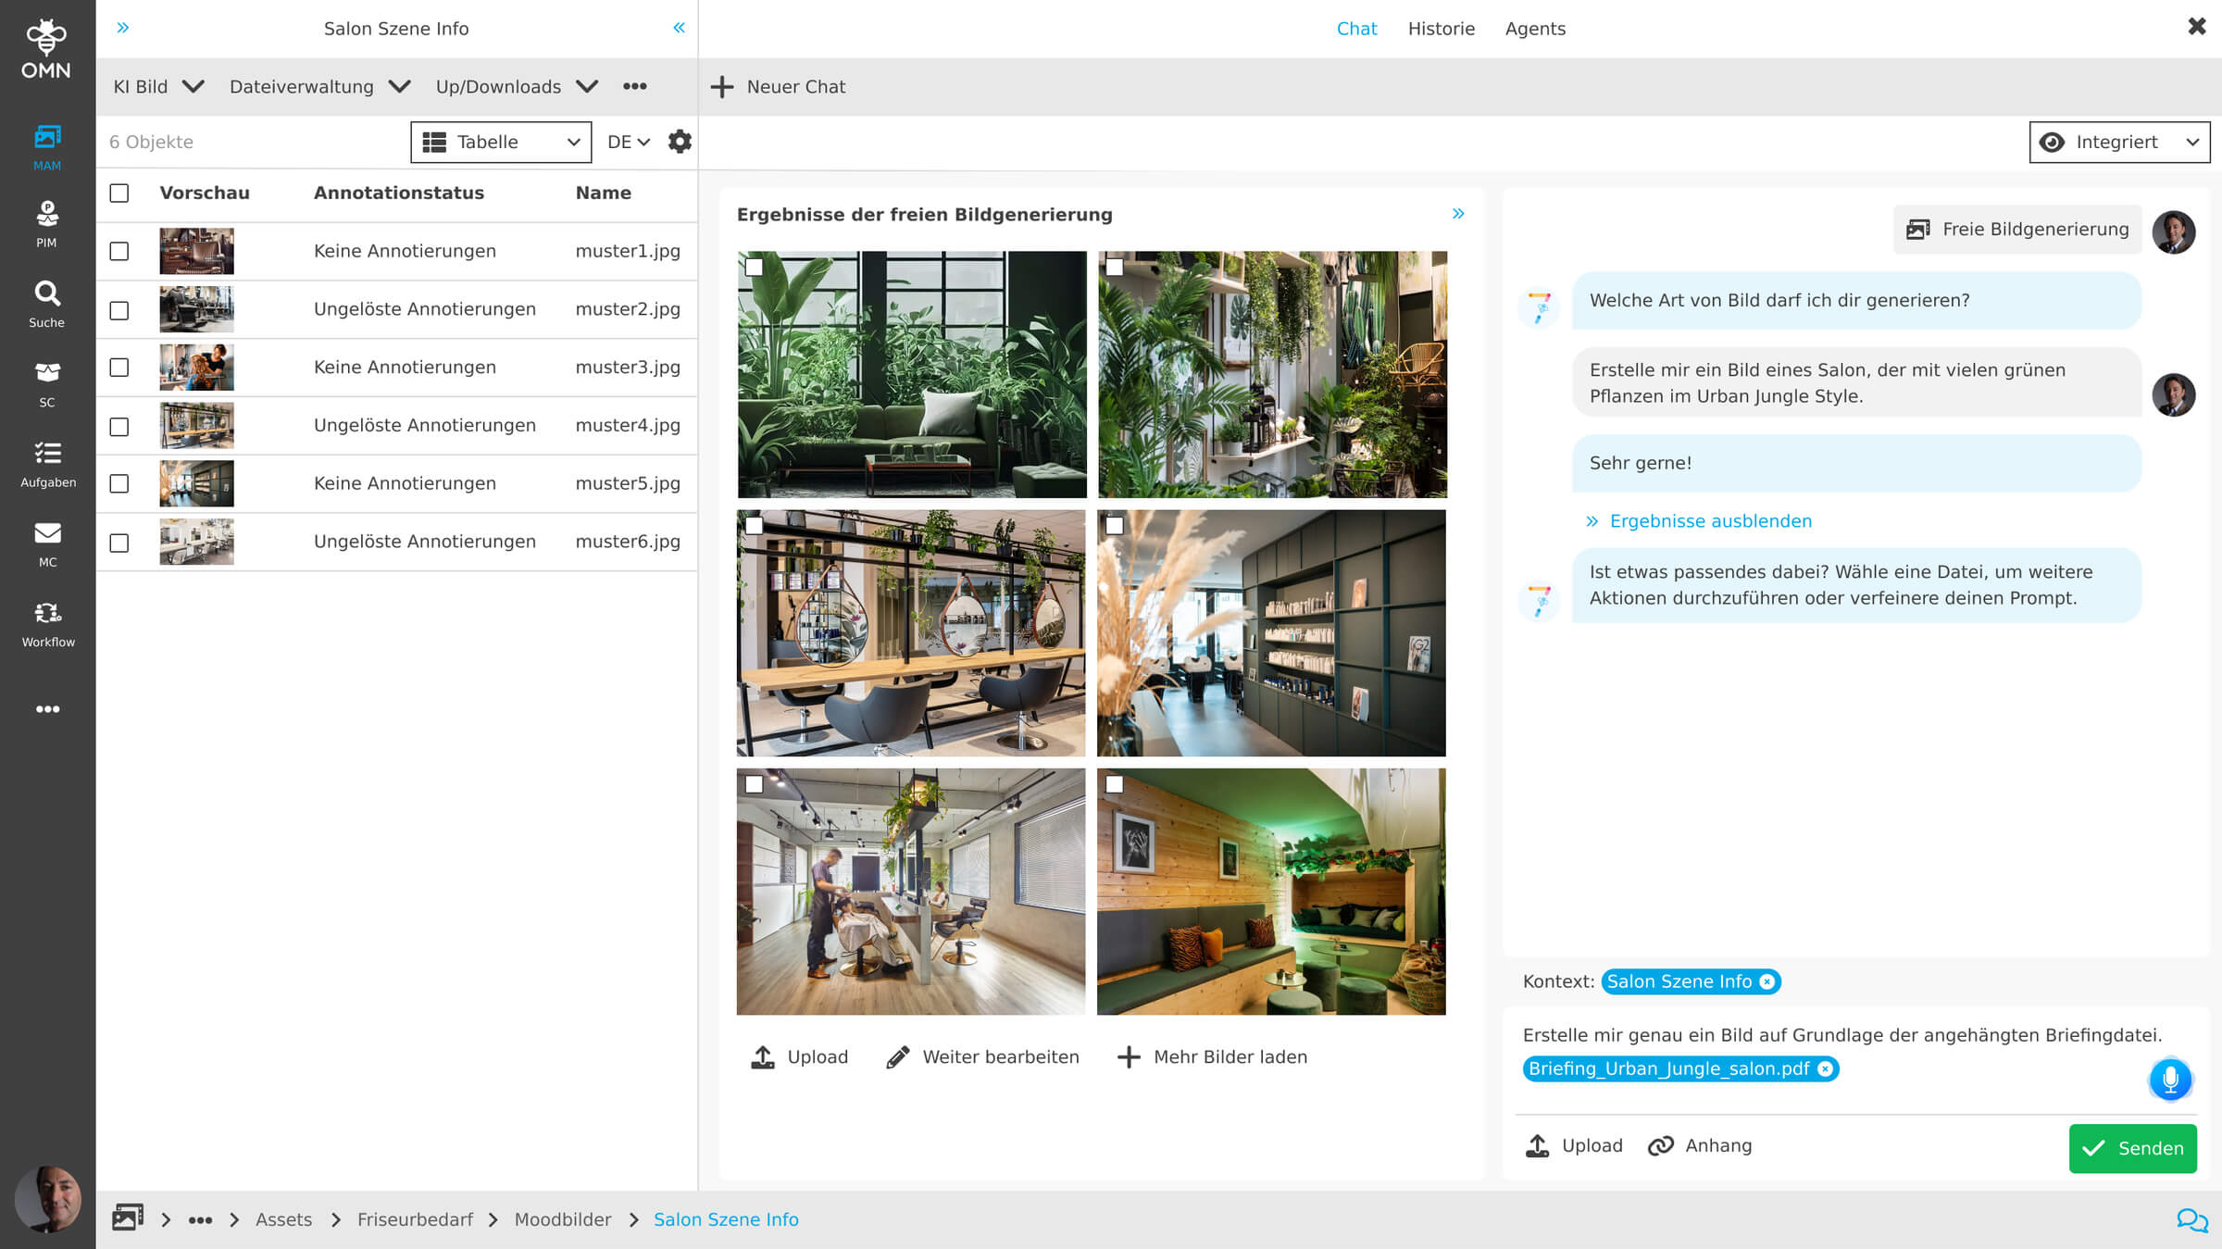Click the green Senden button

2132,1148
